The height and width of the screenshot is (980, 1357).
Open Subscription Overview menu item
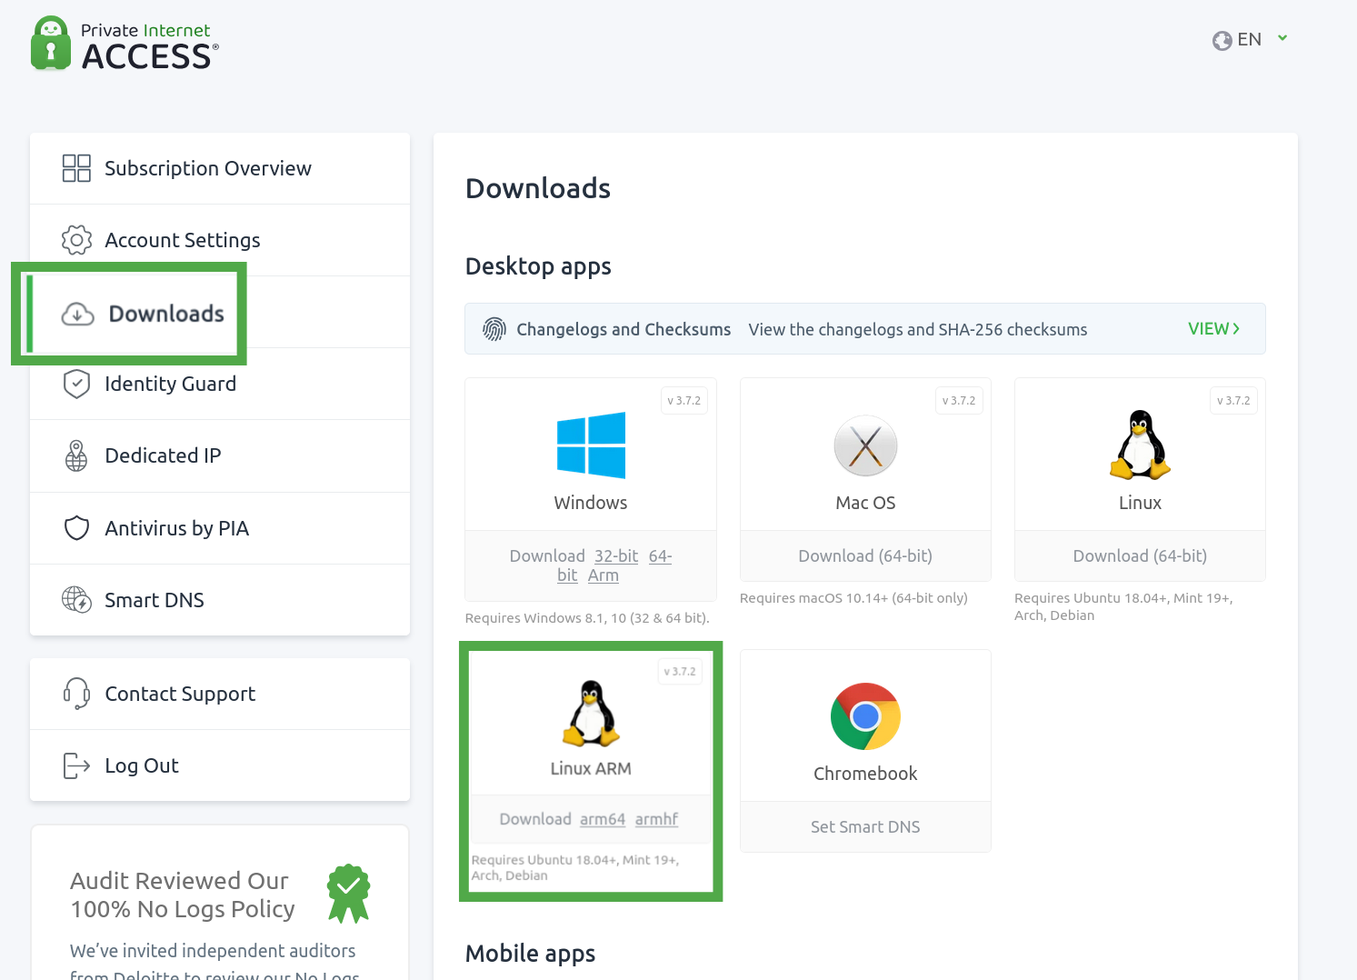(x=220, y=168)
